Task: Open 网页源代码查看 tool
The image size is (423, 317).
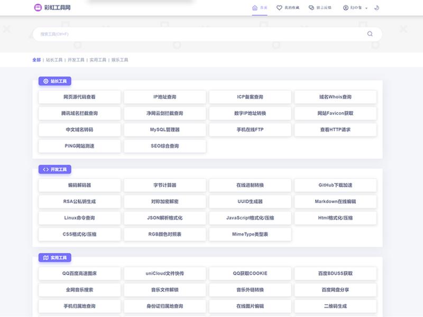Action: click(80, 97)
